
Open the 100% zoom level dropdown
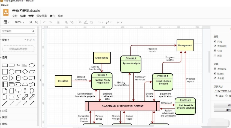point(19,22)
